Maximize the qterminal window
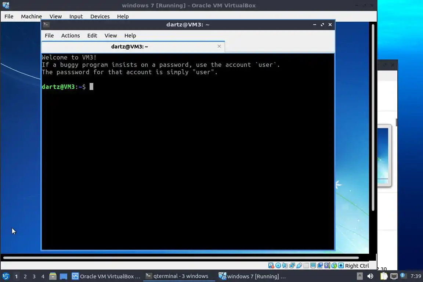The height and width of the screenshot is (282, 423). [x=322, y=25]
